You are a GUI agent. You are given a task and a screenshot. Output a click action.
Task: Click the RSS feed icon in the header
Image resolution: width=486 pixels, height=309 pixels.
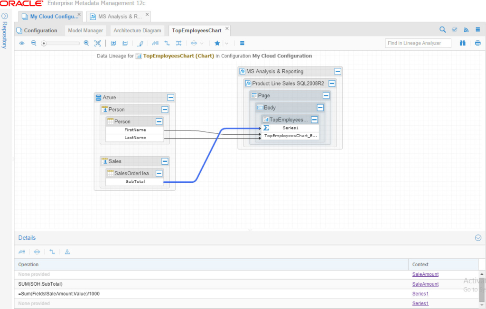(466, 30)
